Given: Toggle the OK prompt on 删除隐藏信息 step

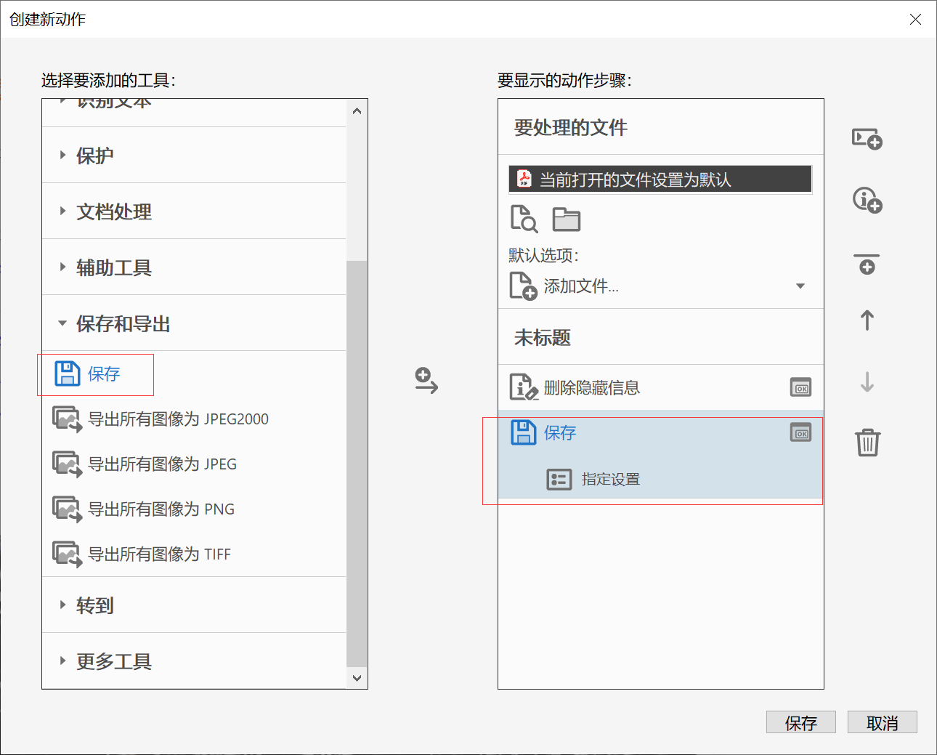Looking at the screenshot, I should [x=800, y=387].
